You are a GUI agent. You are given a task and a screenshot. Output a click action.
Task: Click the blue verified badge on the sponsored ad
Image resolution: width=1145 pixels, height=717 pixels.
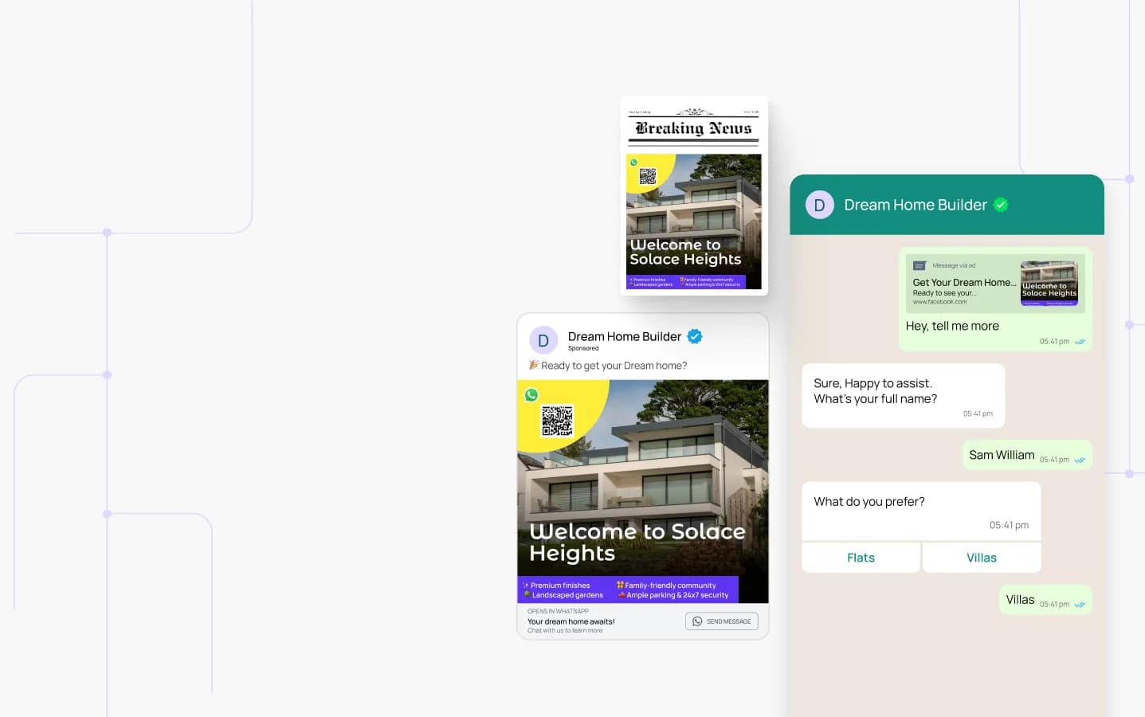[x=694, y=336]
